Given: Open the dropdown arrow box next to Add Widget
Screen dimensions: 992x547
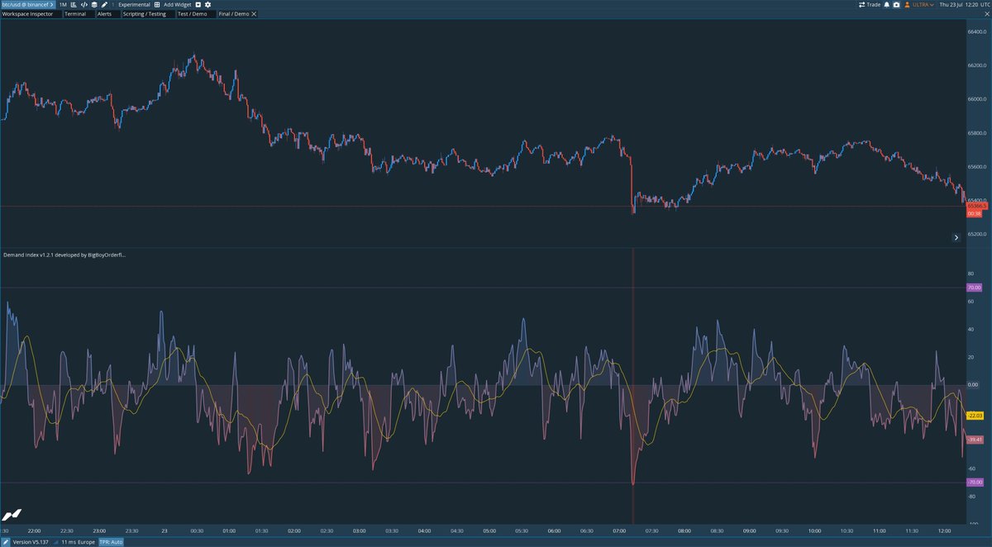Looking at the screenshot, I should (x=198, y=4).
